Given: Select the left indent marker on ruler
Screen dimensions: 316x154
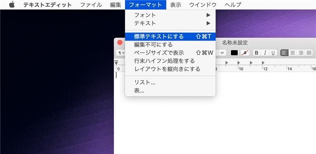Looking at the screenshot, I should [x=116, y=63].
